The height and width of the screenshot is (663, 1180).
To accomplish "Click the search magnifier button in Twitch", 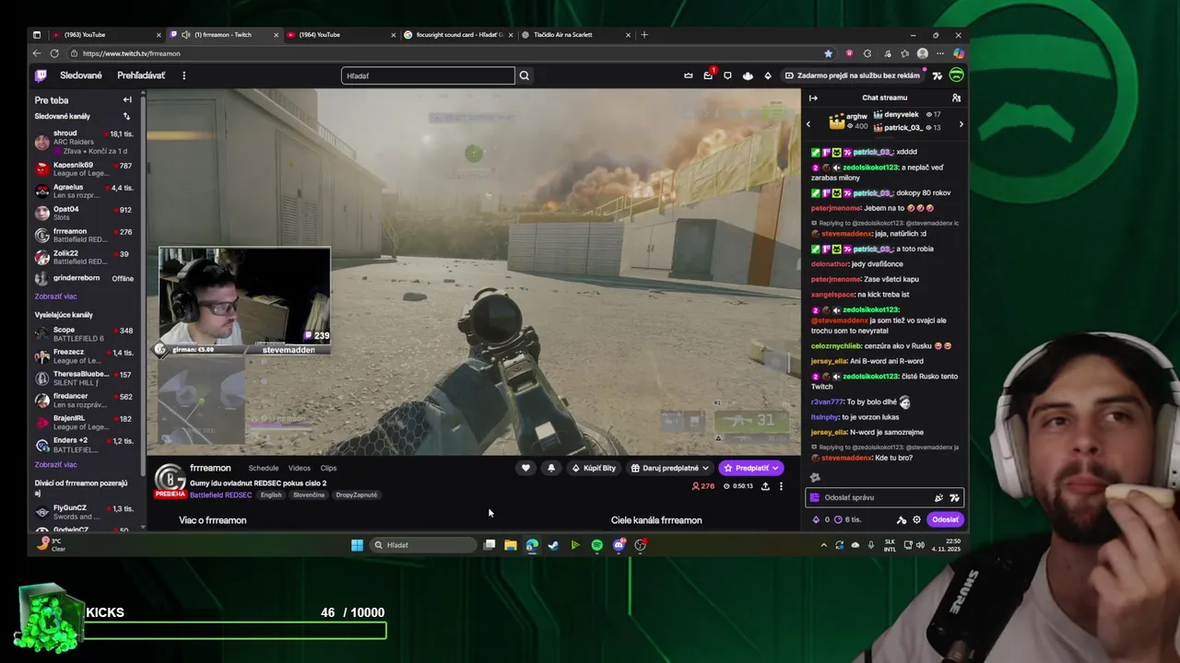I will point(525,76).
